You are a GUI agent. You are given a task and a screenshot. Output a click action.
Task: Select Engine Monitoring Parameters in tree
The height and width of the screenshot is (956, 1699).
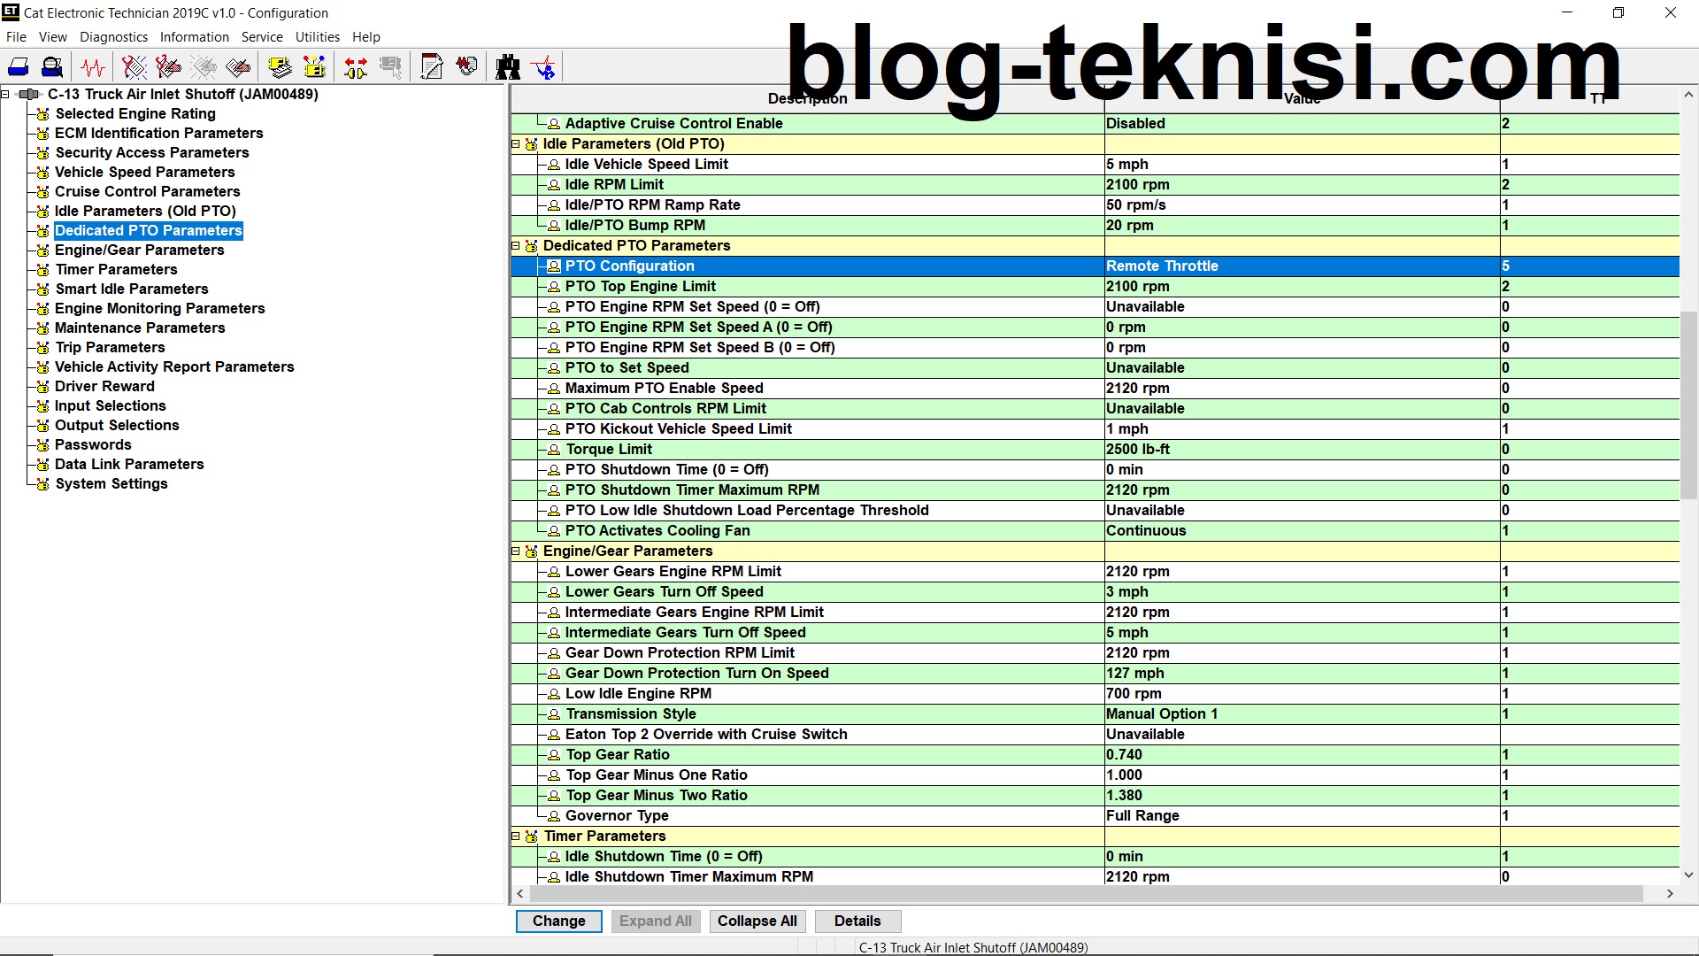click(159, 308)
